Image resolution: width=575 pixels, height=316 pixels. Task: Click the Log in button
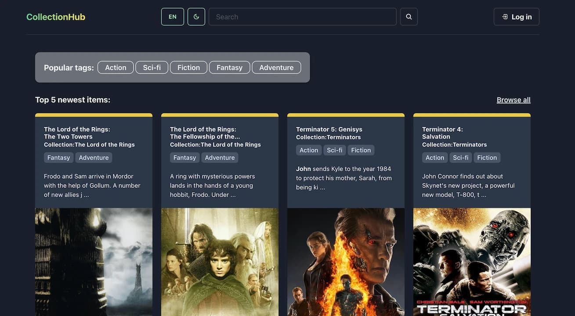point(517,17)
